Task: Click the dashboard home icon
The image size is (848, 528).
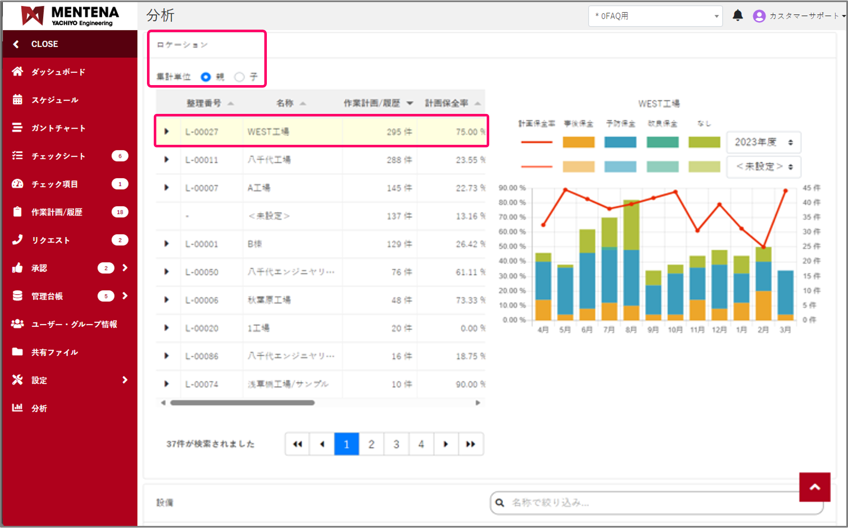Action: (x=17, y=72)
